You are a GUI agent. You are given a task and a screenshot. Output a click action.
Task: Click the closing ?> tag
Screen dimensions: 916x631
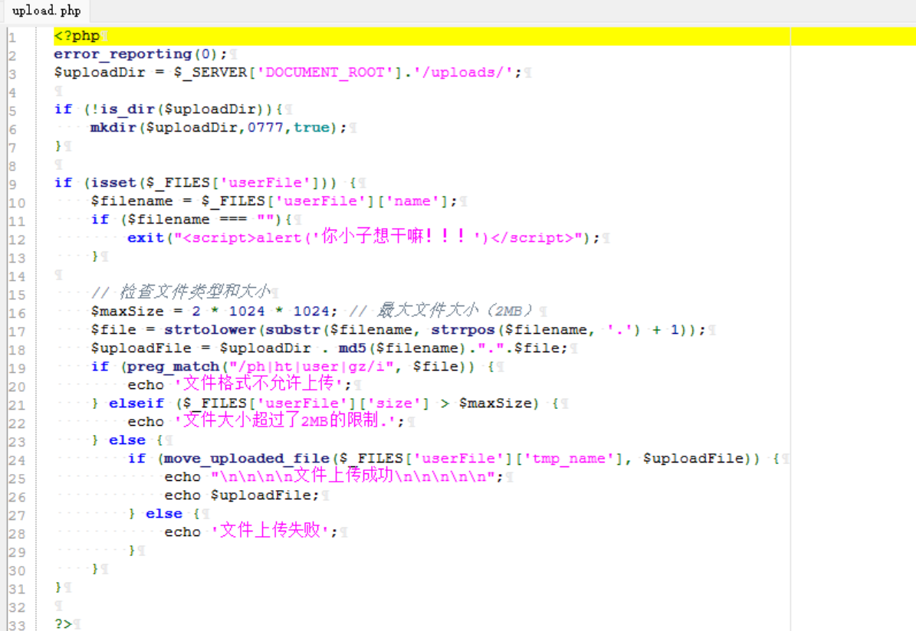(x=63, y=623)
